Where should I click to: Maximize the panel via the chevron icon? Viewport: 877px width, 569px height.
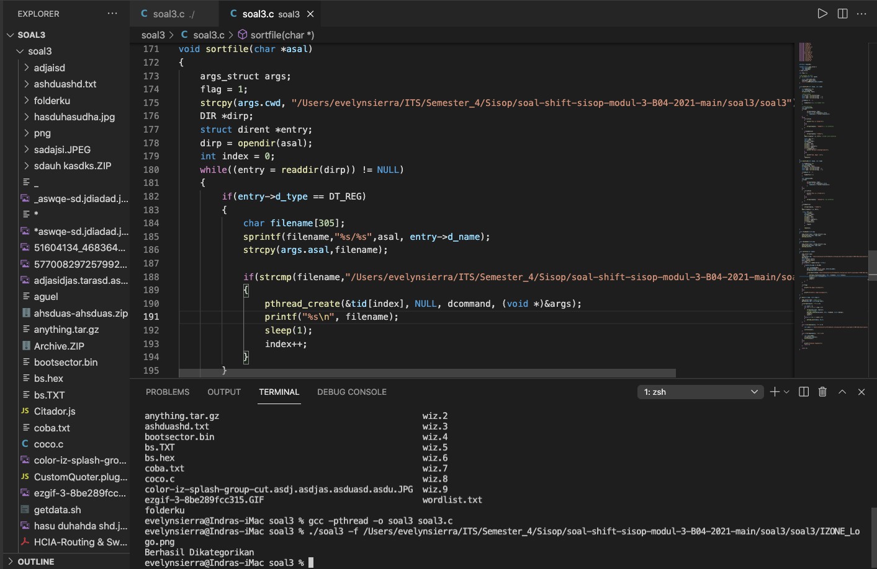(x=842, y=392)
